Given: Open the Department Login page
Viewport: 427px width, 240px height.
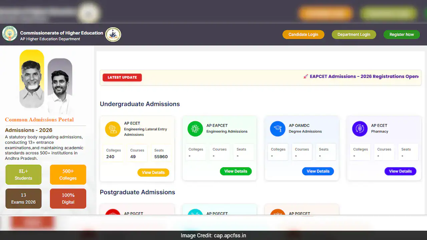Looking at the screenshot, I should [x=354, y=35].
